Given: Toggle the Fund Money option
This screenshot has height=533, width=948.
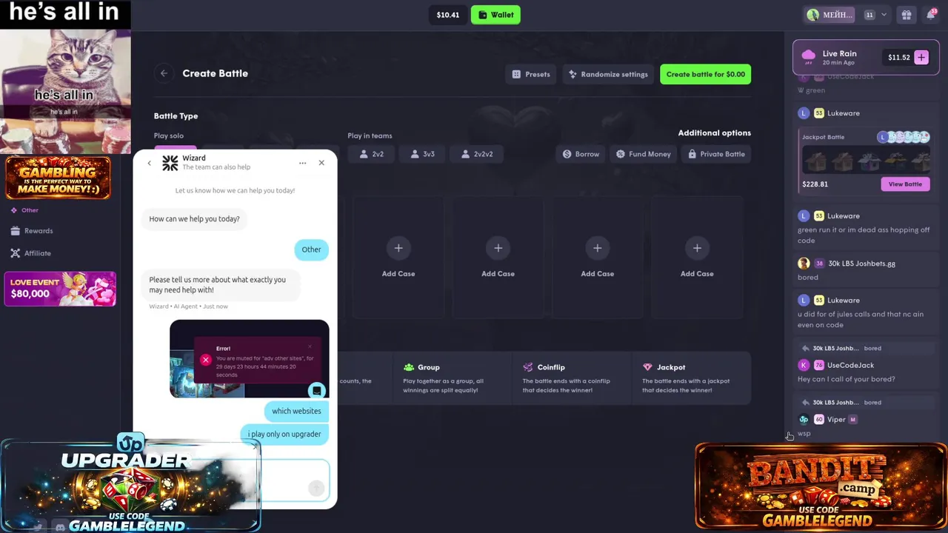Looking at the screenshot, I should pyautogui.click(x=643, y=154).
